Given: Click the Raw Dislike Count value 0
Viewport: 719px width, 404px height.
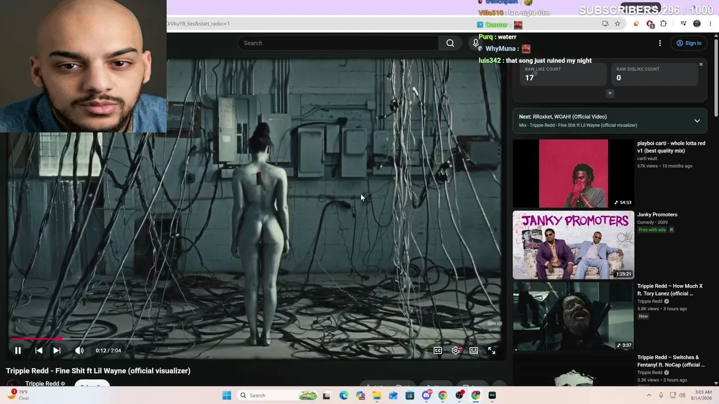Looking at the screenshot, I should tap(618, 78).
